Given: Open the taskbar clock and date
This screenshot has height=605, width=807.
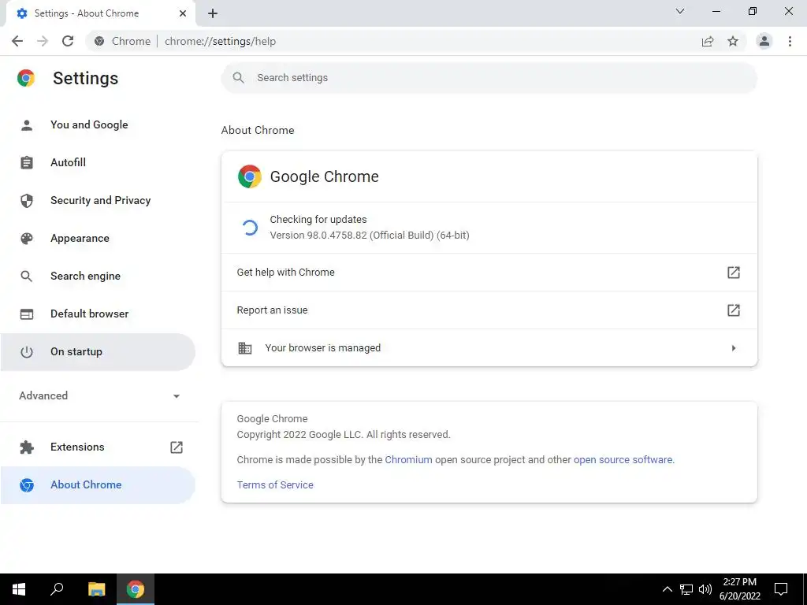Looking at the screenshot, I should pyautogui.click(x=739, y=589).
